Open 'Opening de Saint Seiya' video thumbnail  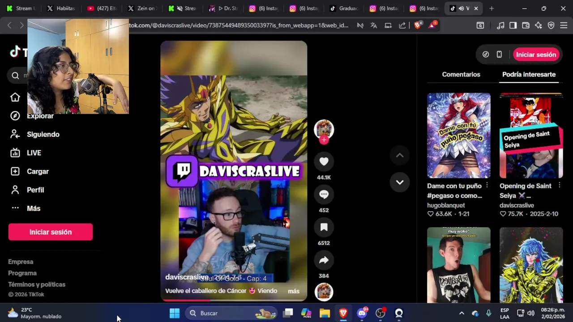click(x=531, y=136)
